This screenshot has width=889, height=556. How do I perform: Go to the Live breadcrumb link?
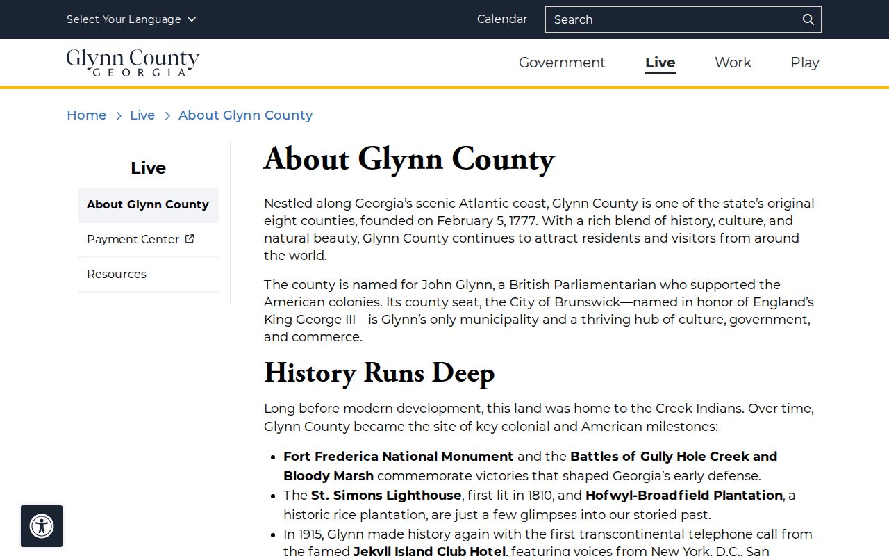[x=142, y=115]
